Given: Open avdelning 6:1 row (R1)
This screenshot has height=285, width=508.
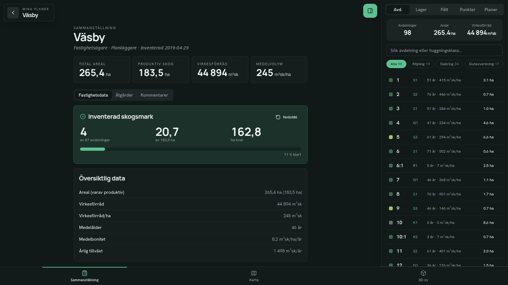Looking at the screenshot, I should [444, 166].
